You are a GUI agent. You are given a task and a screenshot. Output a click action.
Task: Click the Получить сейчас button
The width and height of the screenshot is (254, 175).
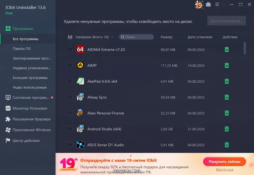[x=224, y=162]
